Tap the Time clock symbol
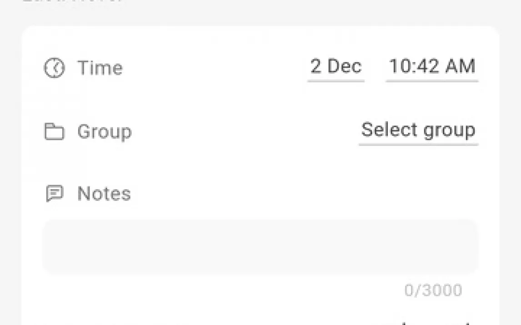 pyautogui.click(x=54, y=68)
